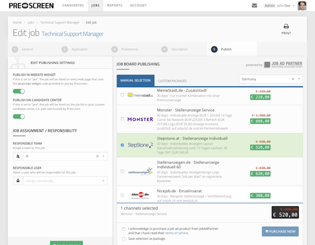The width and height of the screenshot is (315, 245).
Task: Click the John Doe profile avatar
Action: (x=302, y=5)
